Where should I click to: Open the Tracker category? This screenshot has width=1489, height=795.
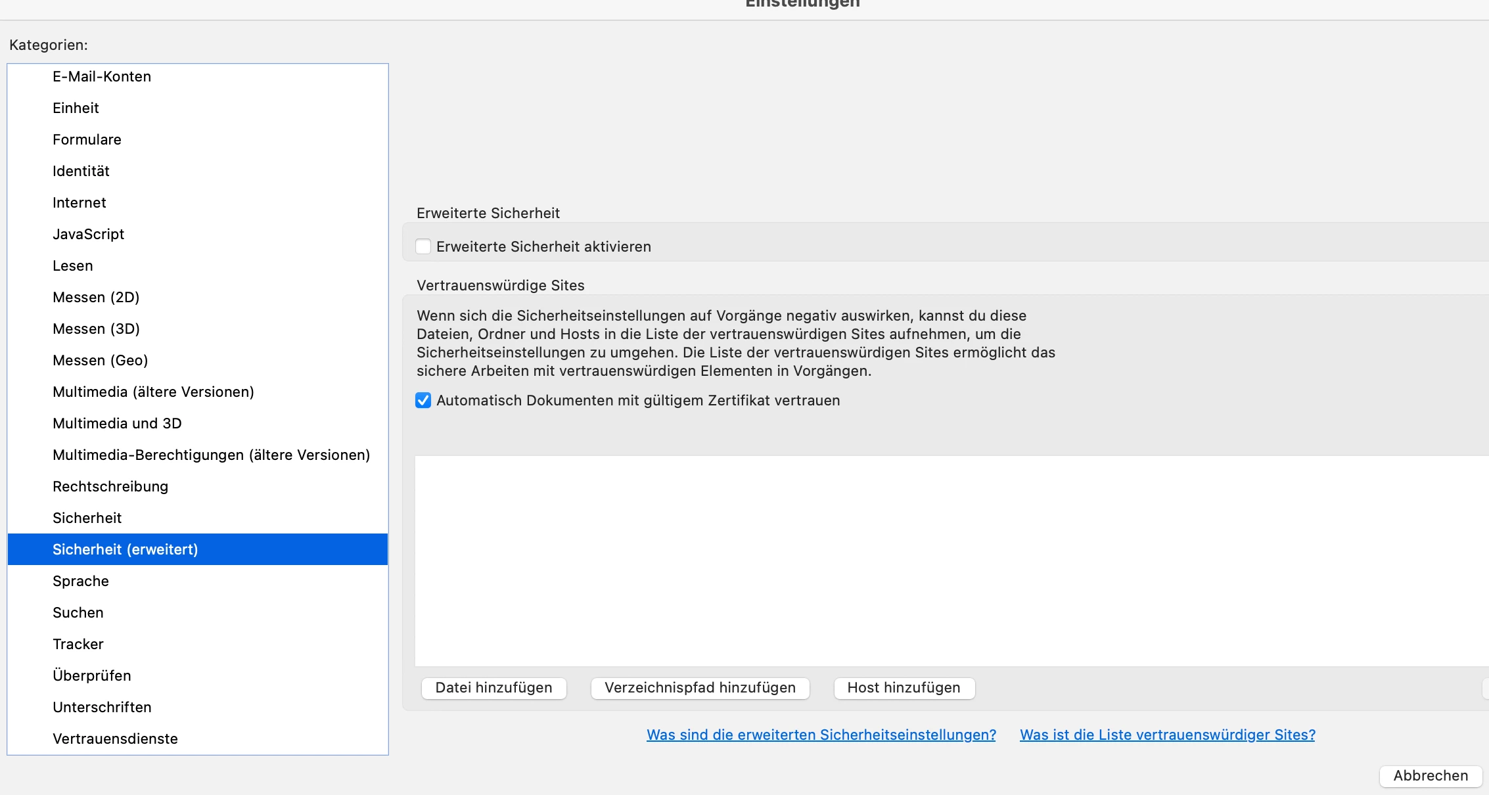pyautogui.click(x=78, y=644)
